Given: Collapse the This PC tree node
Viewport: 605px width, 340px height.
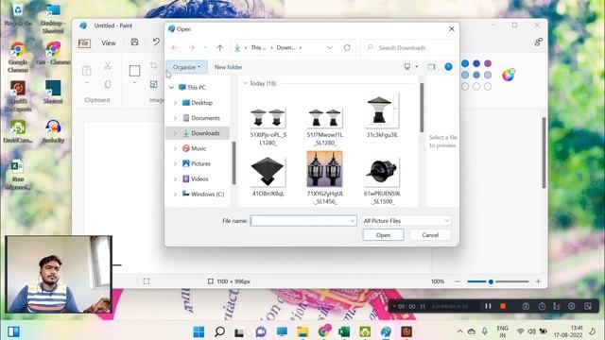Looking at the screenshot, I should (x=171, y=88).
